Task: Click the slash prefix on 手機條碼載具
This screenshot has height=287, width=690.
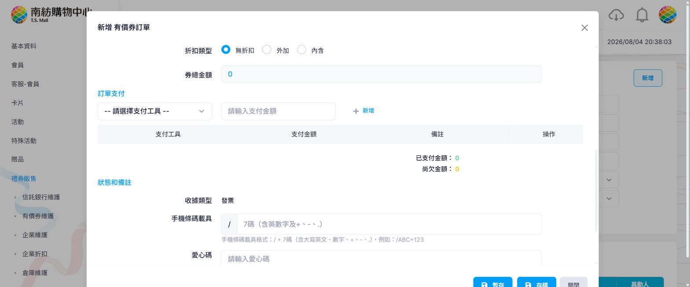Action: click(229, 224)
